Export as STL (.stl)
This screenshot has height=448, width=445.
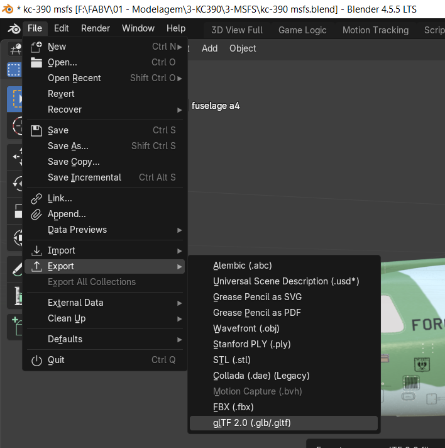point(283,360)
